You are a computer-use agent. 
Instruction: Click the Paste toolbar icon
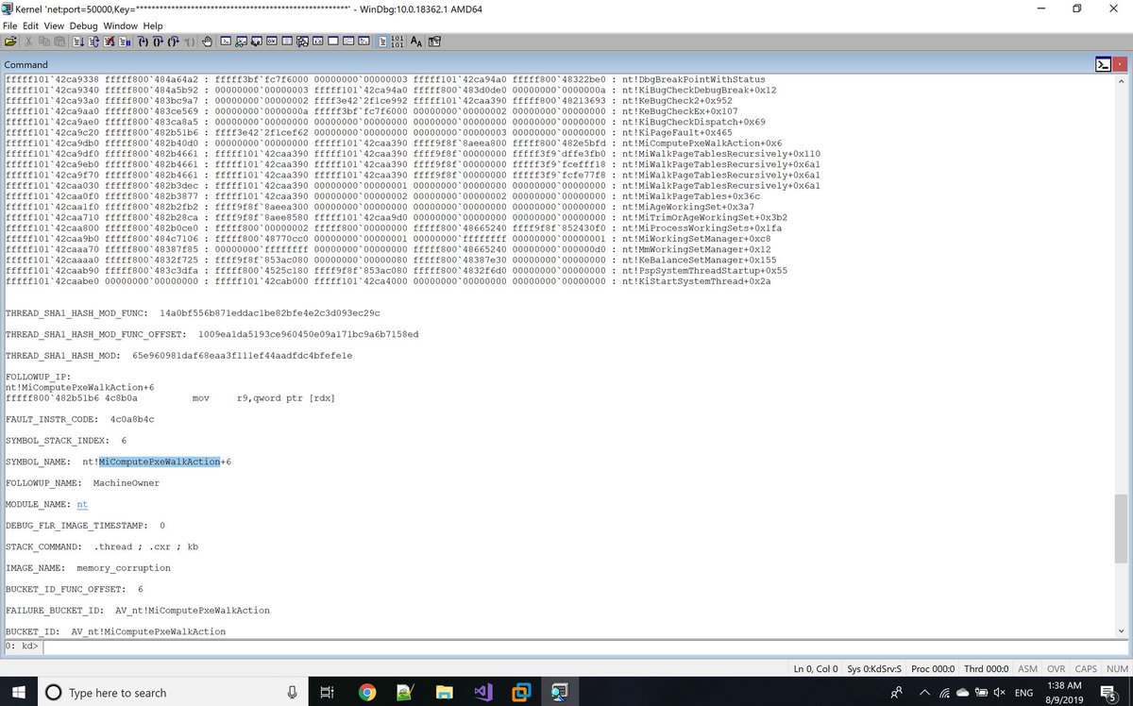coord(59,42)
